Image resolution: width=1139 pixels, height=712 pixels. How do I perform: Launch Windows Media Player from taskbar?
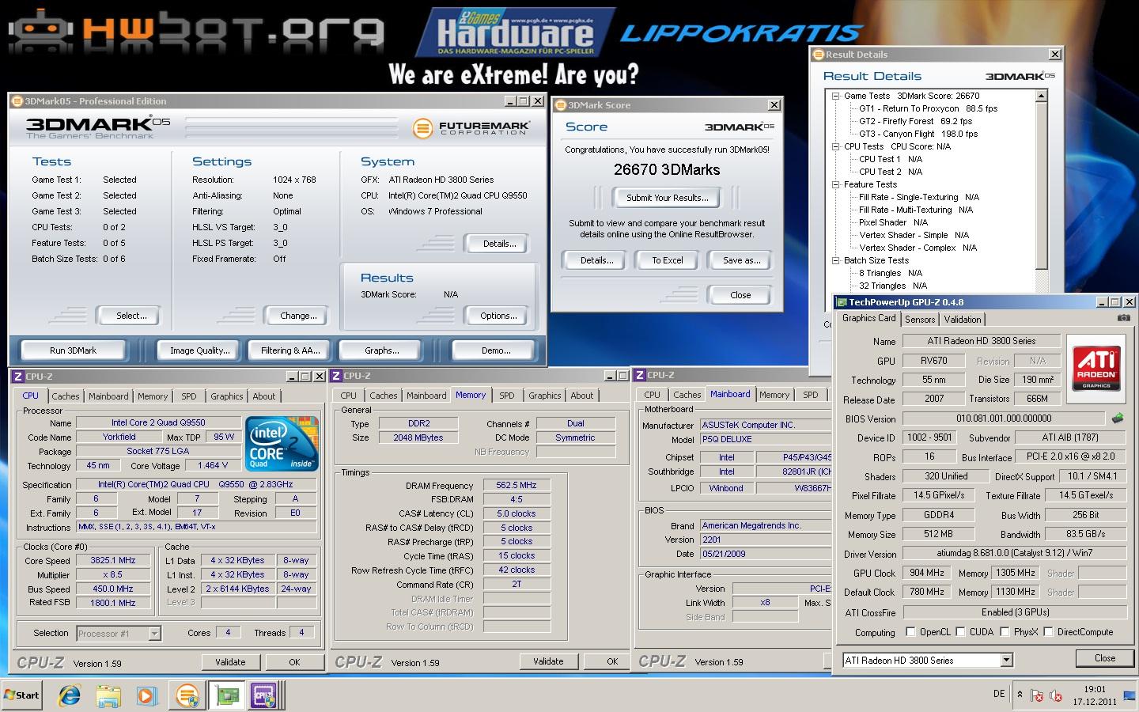pyautogui.click(x=146, y=695)
